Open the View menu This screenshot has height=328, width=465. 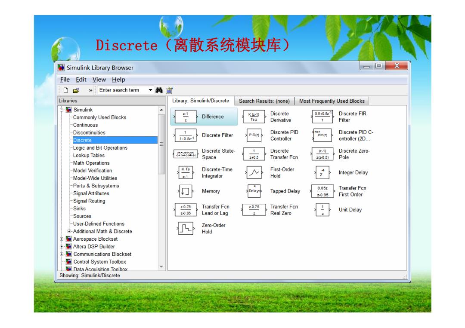(x=99, y=80)
